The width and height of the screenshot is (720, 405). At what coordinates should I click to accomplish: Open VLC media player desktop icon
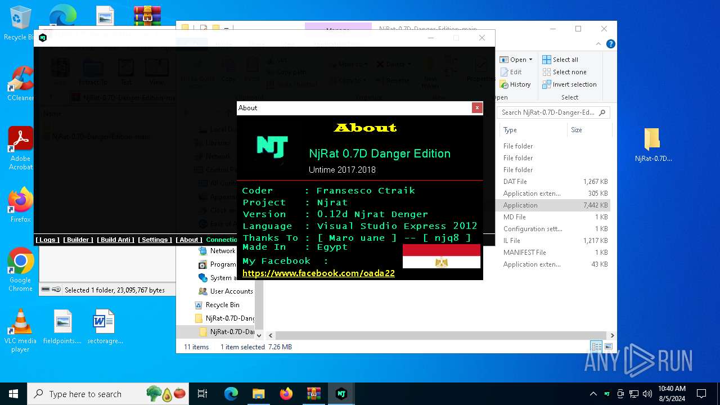pyautogui.click(x=20, y=331)
